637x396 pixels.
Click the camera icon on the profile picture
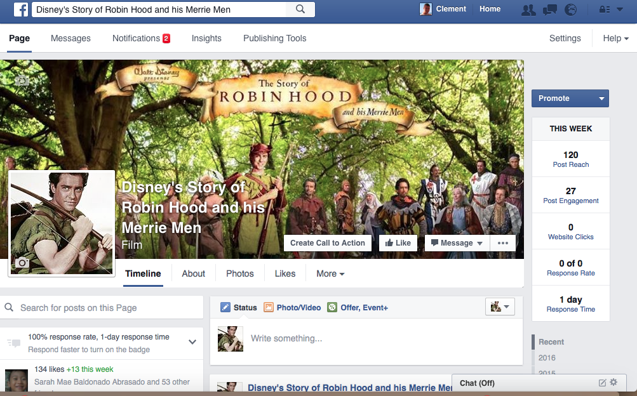point(22,263)
